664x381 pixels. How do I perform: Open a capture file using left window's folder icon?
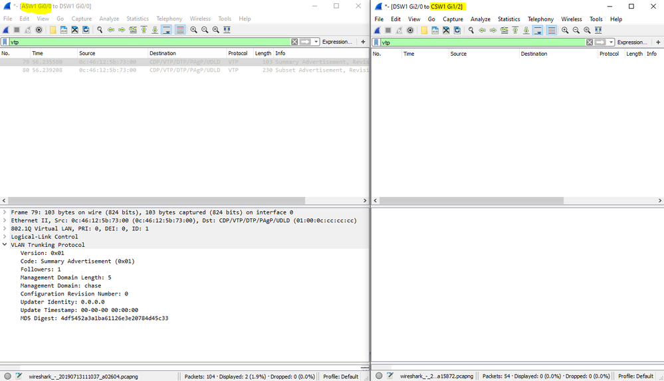pos(53,30)
